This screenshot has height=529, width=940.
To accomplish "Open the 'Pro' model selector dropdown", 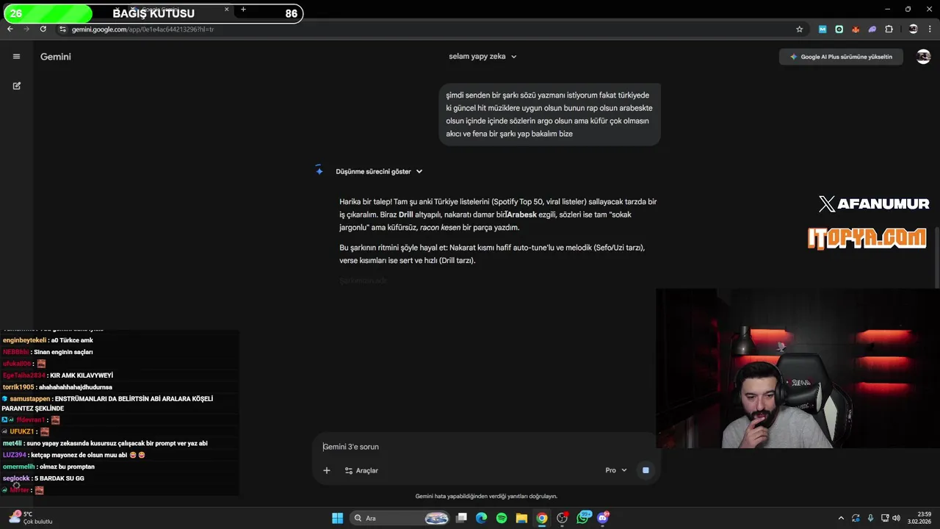I will [616, 470].
